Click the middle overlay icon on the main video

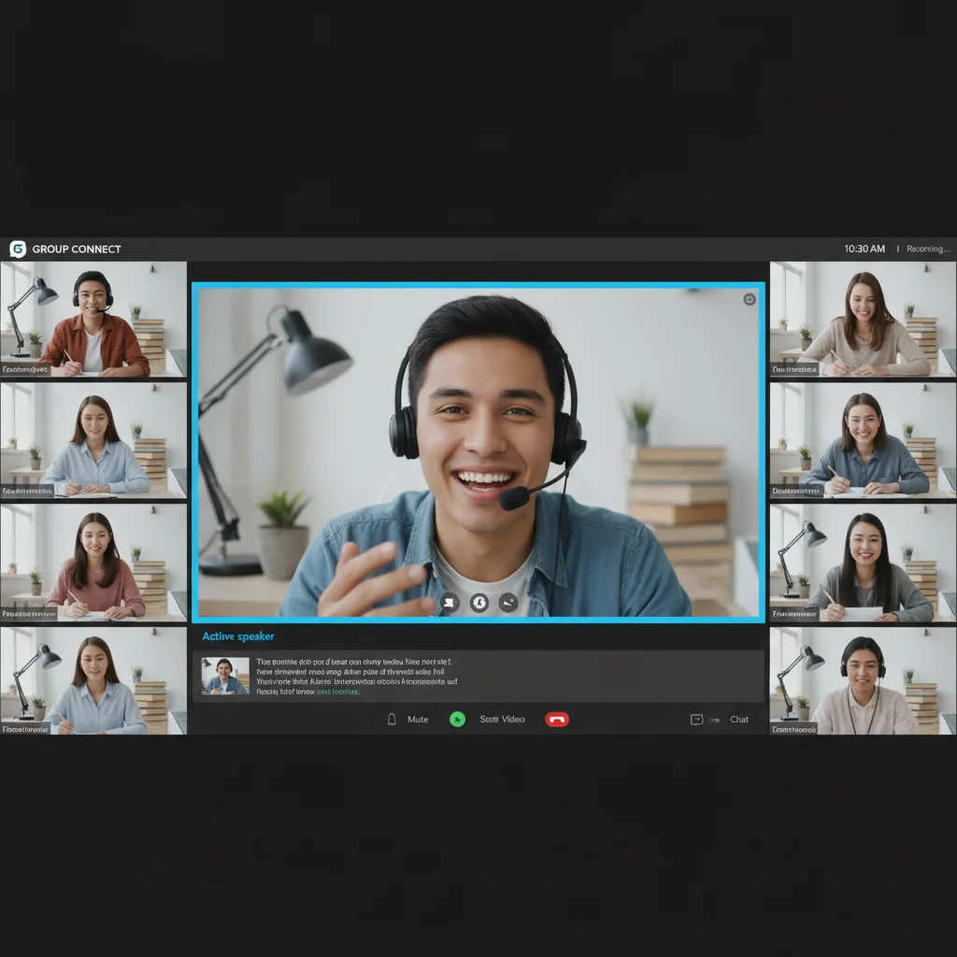coord(479,603)
